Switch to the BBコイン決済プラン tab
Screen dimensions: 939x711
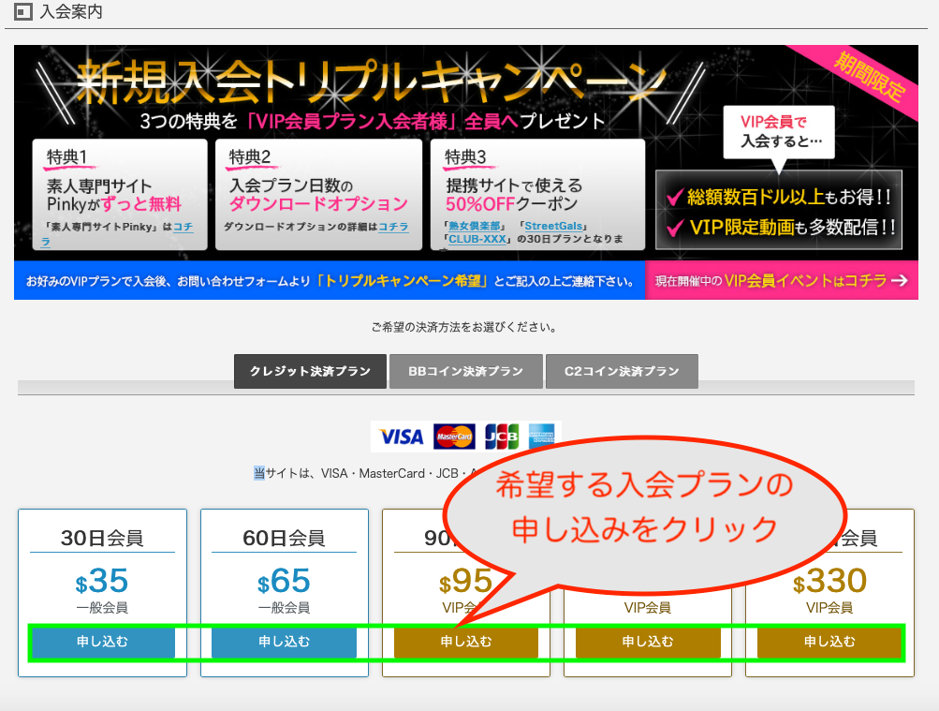coord(465,371)
